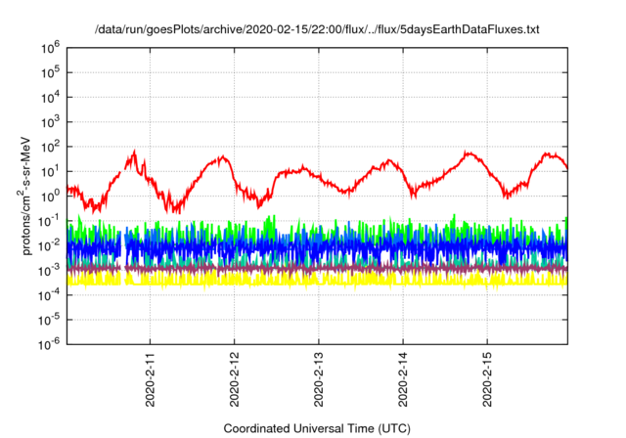Click the 2020-2-13 date tick label
The image size is (626, 438).
coord(319,379)
